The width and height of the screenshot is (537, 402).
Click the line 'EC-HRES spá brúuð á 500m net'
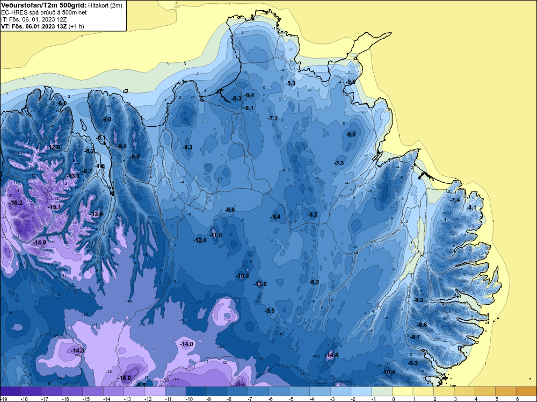tap(44, 12)
